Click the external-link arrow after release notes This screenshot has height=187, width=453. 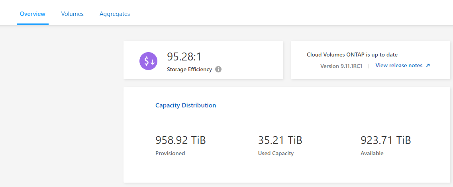coord(428,66)
